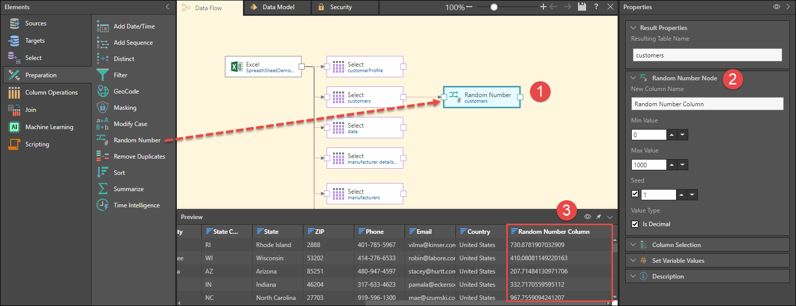Click the GeoCode globe icon

[103, 91]
